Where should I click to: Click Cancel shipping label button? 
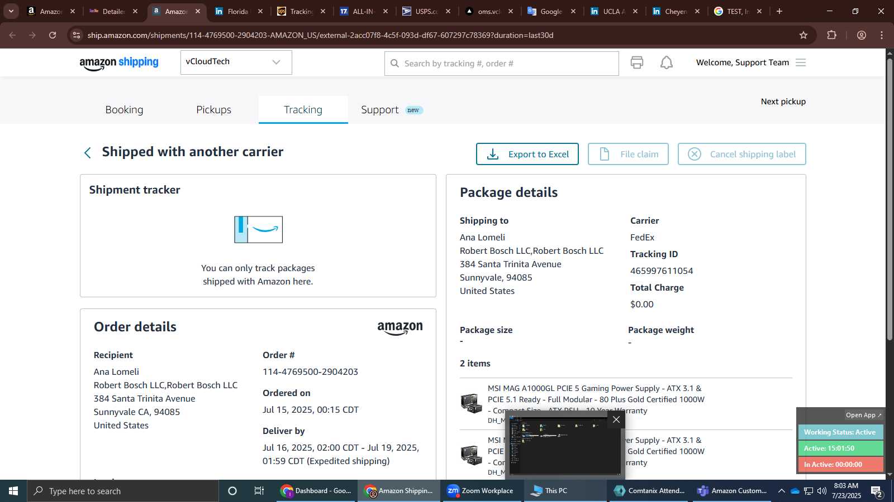coord(741,154)
